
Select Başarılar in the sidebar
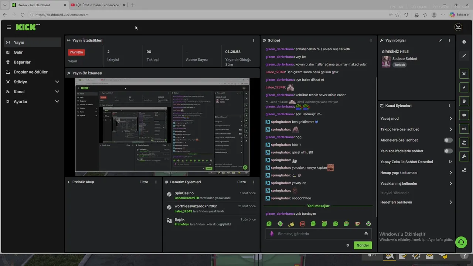[x=33, y=62]
